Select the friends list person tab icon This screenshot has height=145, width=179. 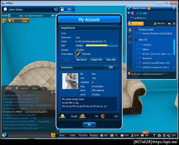click(130, 30)
